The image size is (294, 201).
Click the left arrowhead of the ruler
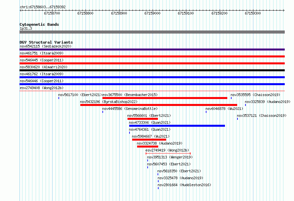20,10
